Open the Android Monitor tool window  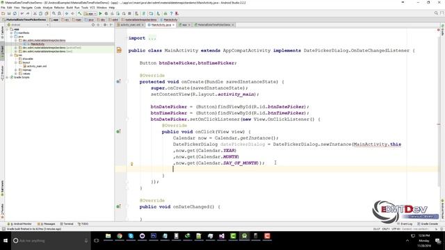pos(20,224)
